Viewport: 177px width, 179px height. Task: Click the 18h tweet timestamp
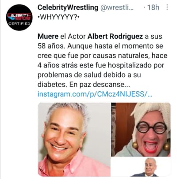click(x=154, y=7)
